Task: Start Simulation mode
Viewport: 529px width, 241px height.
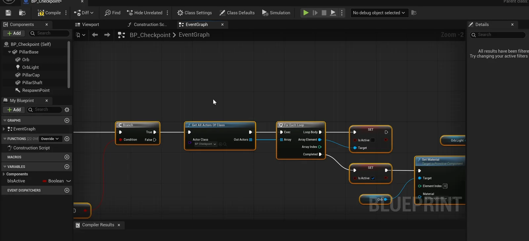Action: tap(276, 13)
